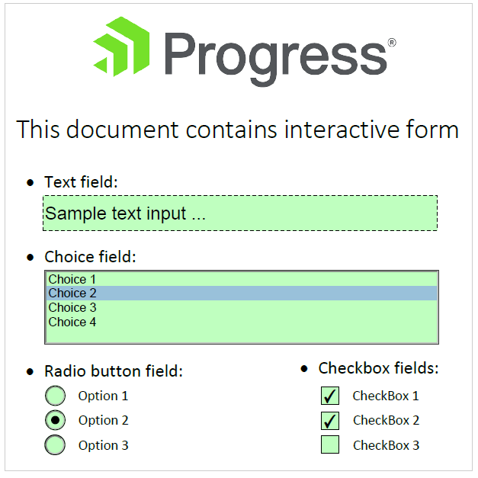
Task: Choose Choice 4 in the choice field
Action: tap(242, 322)
